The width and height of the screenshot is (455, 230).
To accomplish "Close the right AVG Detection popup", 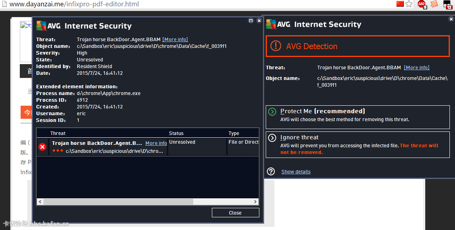I will click(x=451, y=19).
